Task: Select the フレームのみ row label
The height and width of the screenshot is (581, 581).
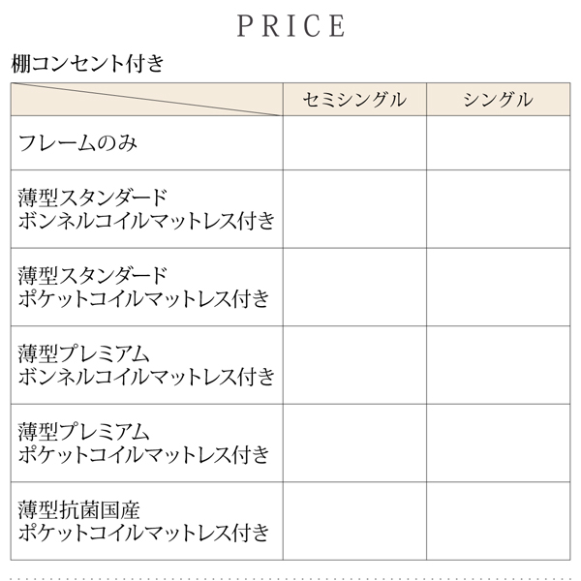Action: click(x=77, y=143)
